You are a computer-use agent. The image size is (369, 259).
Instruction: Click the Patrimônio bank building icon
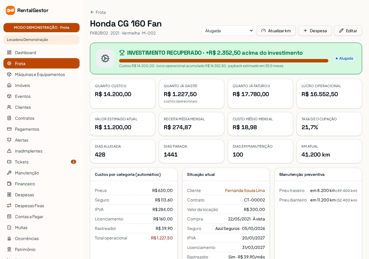coord(9,249)
